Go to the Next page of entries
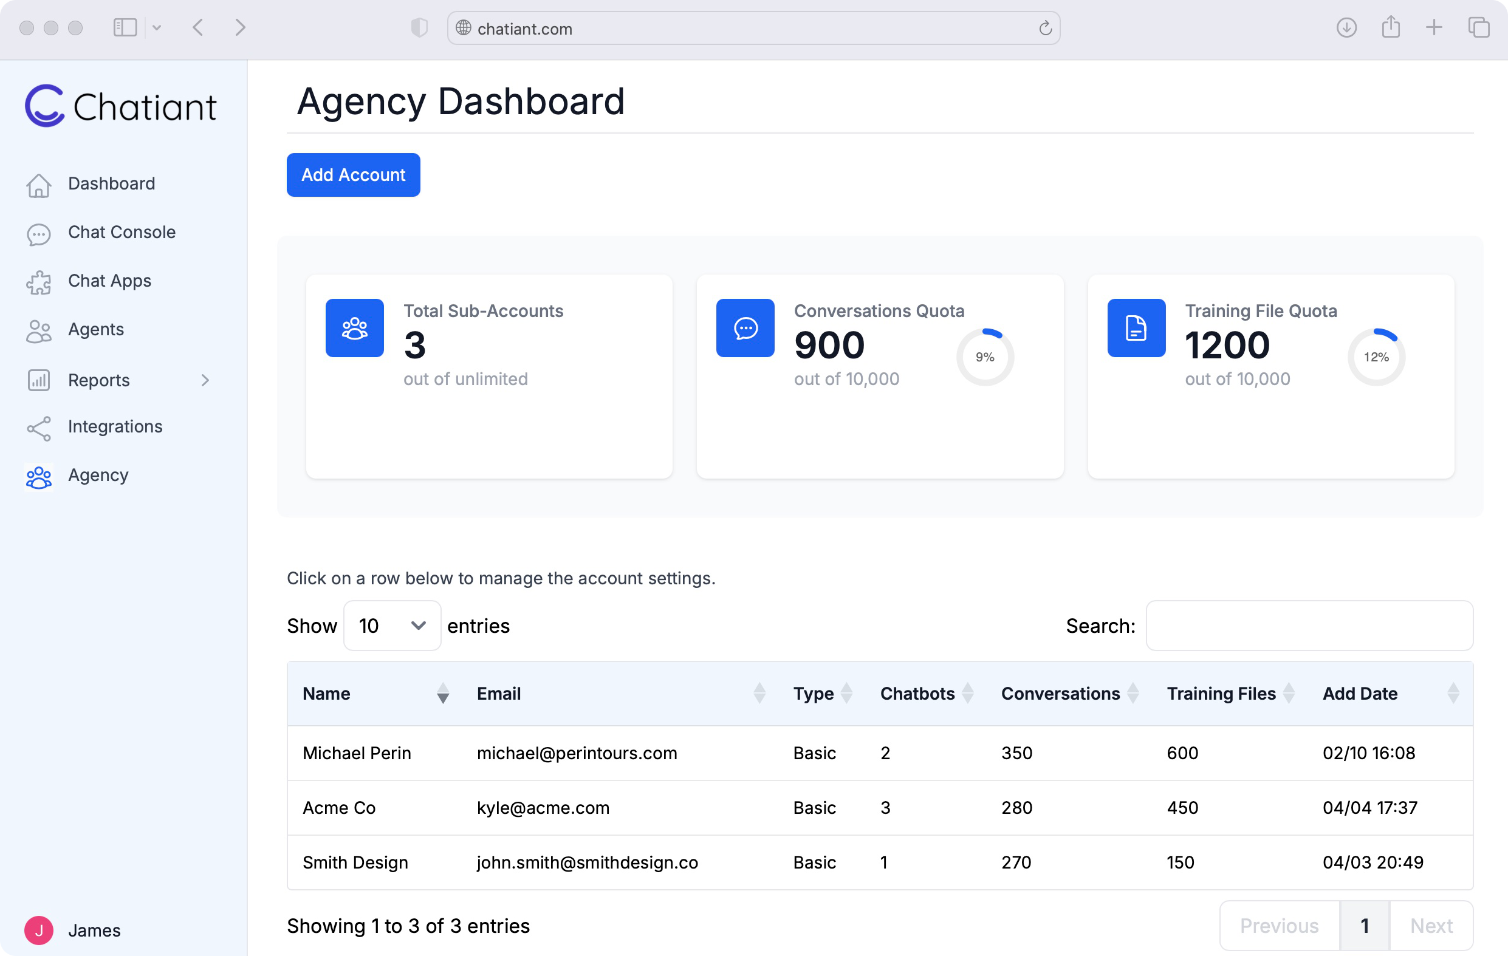Image resolution: width=1508 pixels, height=956 pixels. coord(1430,926)
